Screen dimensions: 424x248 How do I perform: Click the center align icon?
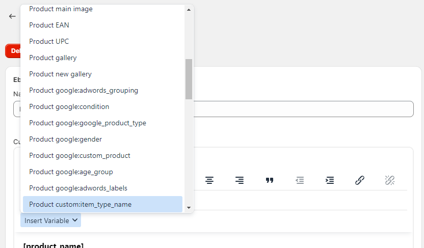point(209,180)
